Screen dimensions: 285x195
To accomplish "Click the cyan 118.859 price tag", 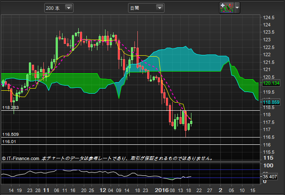I will click(271, 102).
